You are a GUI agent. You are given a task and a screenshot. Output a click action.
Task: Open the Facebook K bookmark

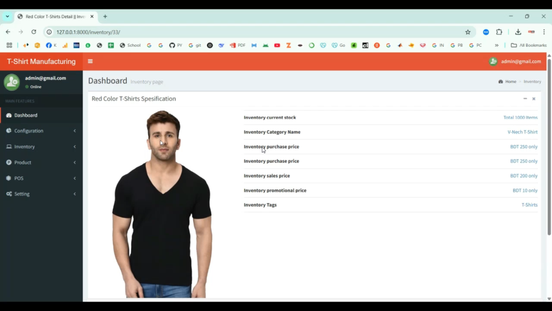51,45
